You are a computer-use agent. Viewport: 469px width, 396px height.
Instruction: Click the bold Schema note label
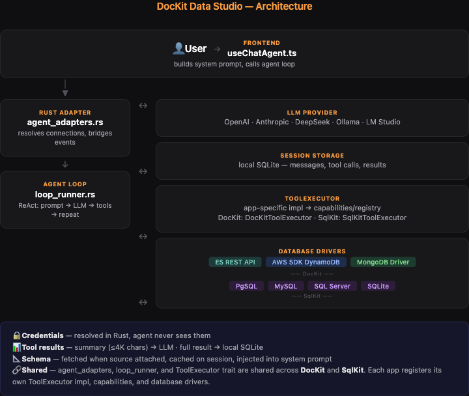(x=36, y=359)
